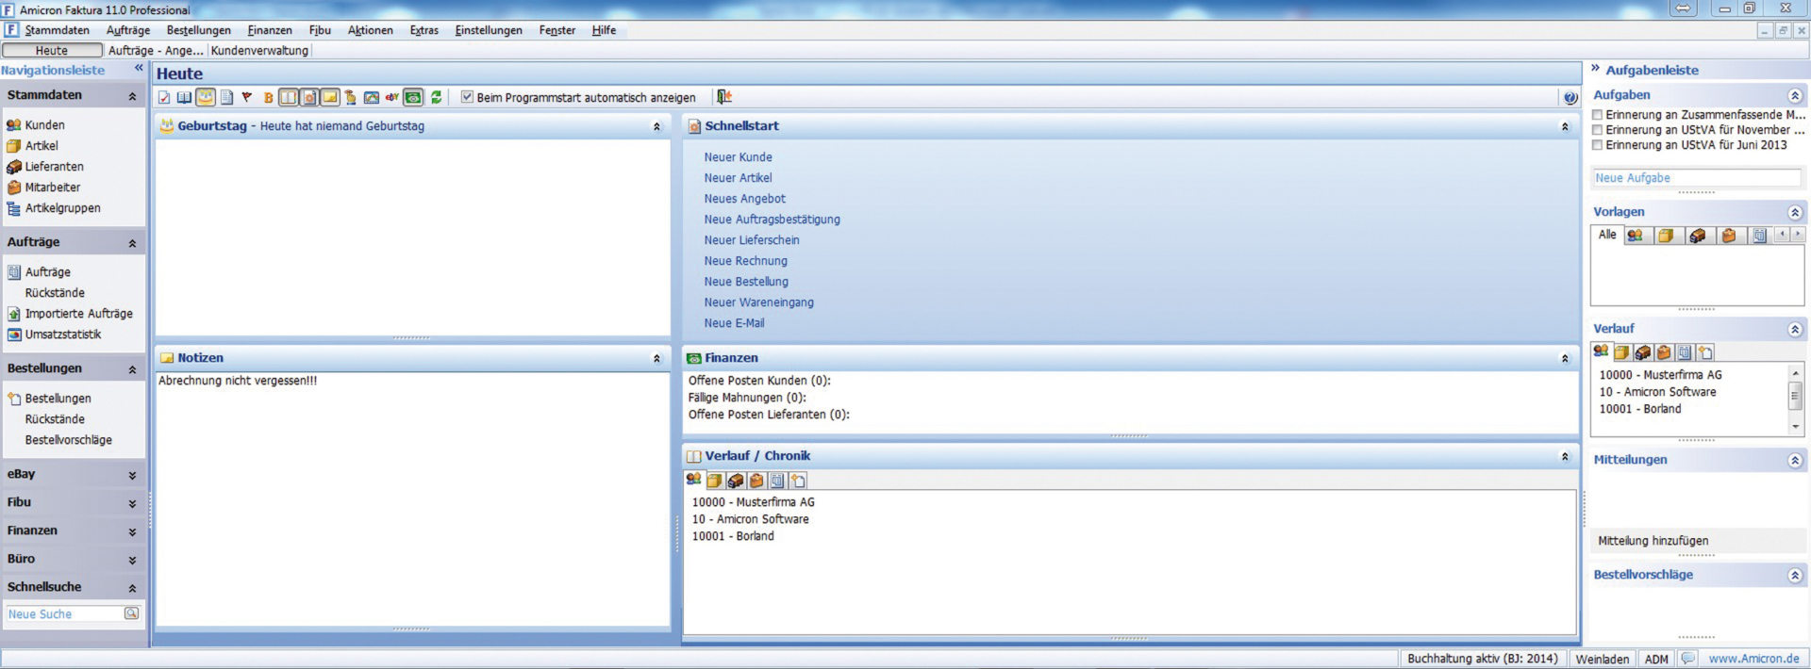Click the exit door toolbar icon
Image resolution: width=1811 pixels, height=669 pixels.
click(723, 97)
